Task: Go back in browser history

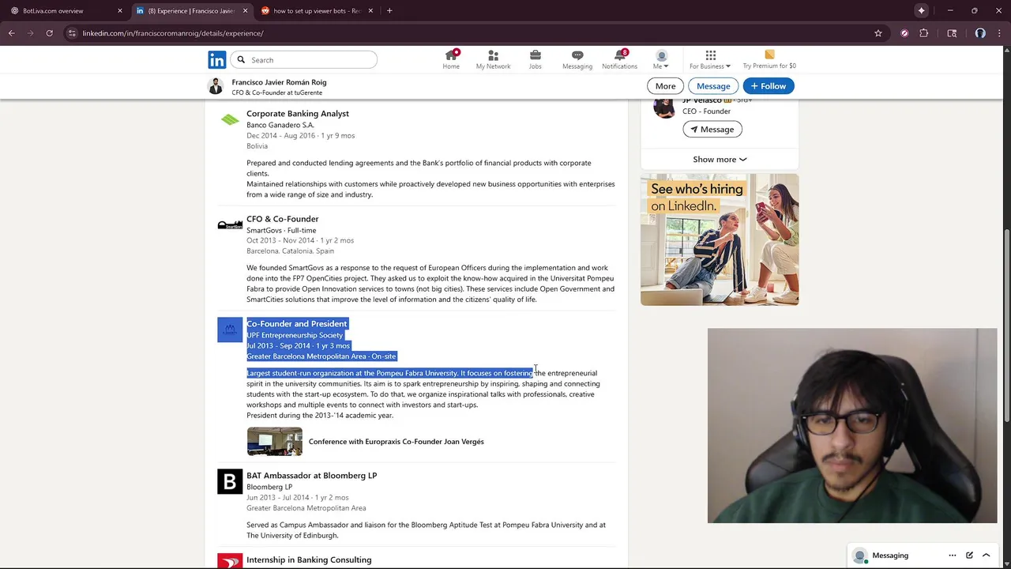Action: click(x=12, y=33)
